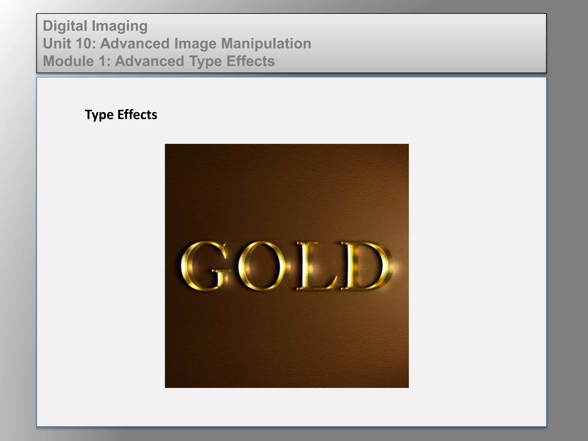Click the GOLD text effect image
This screenshot has width=588, height=441.
287,266
